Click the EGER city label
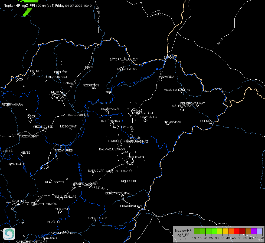Image resolution: width=265 pixels, height=243 pixels. (x=32, y=116)
